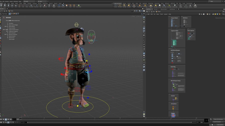Open the No cam camera dropdown
Image resolution: width=225 pixels, height=126 pixels.
tap(139, 17)
